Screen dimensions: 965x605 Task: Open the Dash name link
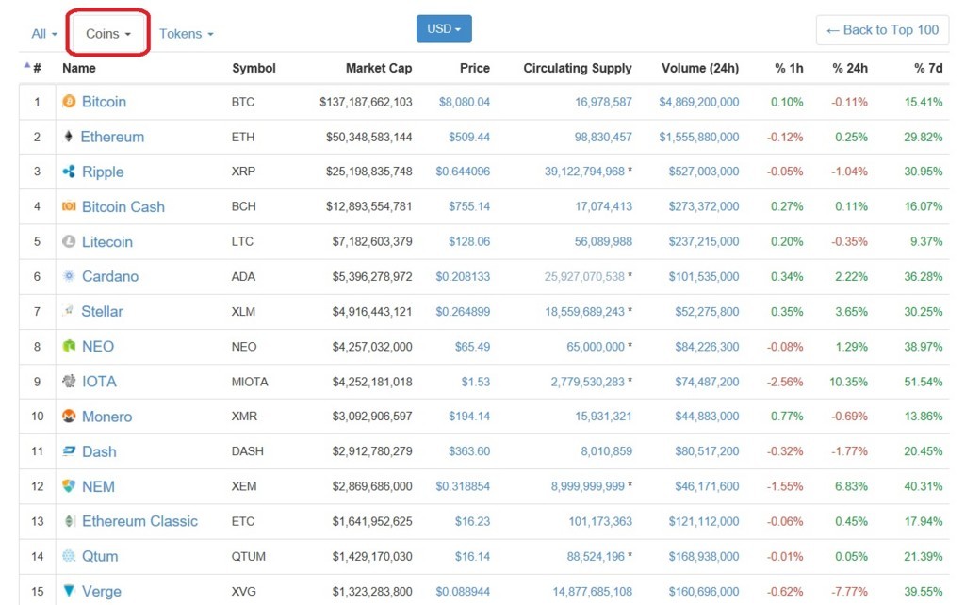pyautogui.click(x=99, y=451)
